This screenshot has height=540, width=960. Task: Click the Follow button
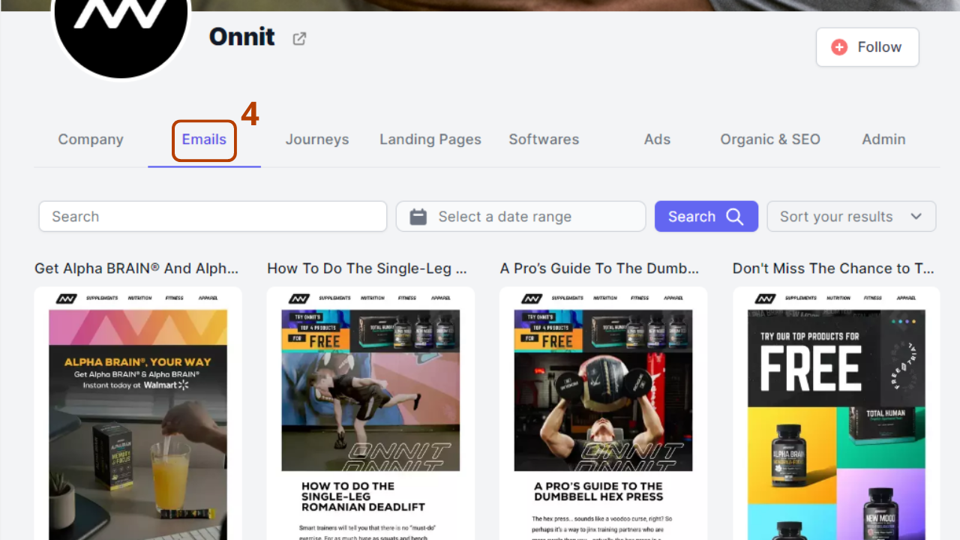coord(867,46)
